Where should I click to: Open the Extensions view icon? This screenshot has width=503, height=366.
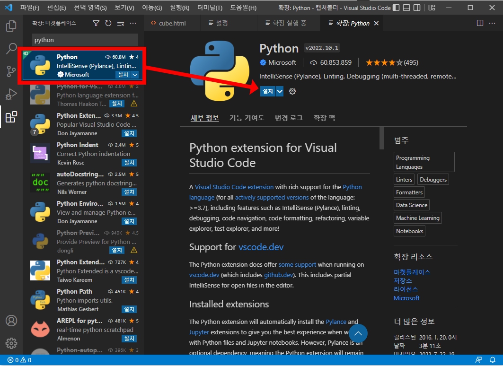(x=11, y=117)
